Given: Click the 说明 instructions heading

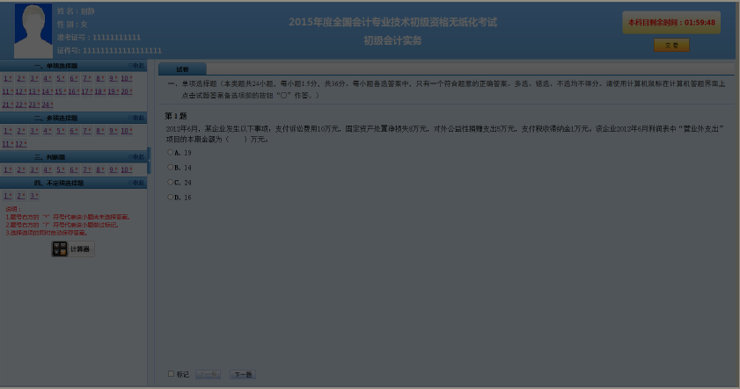Looking at the screenshot, I should tap(13, 209).
